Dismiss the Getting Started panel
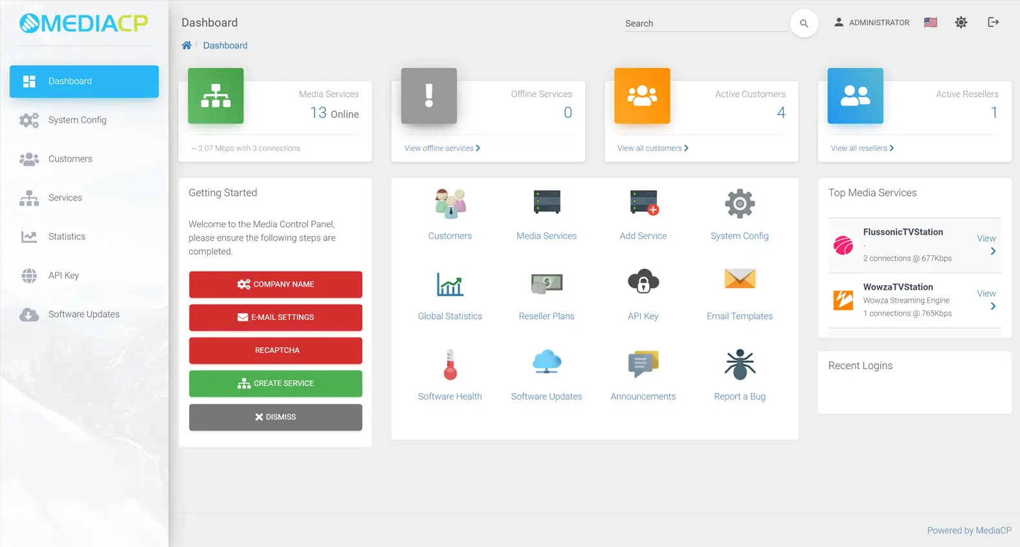Image resolution: width=1020 pixels, height=547 pixels. (275, 417)
